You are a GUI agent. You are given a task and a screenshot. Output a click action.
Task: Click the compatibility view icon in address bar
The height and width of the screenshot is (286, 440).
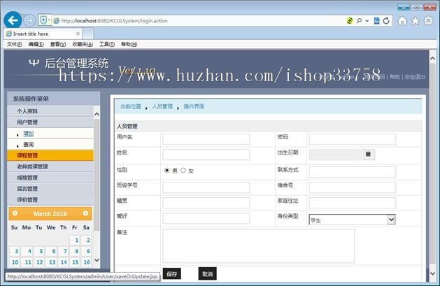[377, 20]
